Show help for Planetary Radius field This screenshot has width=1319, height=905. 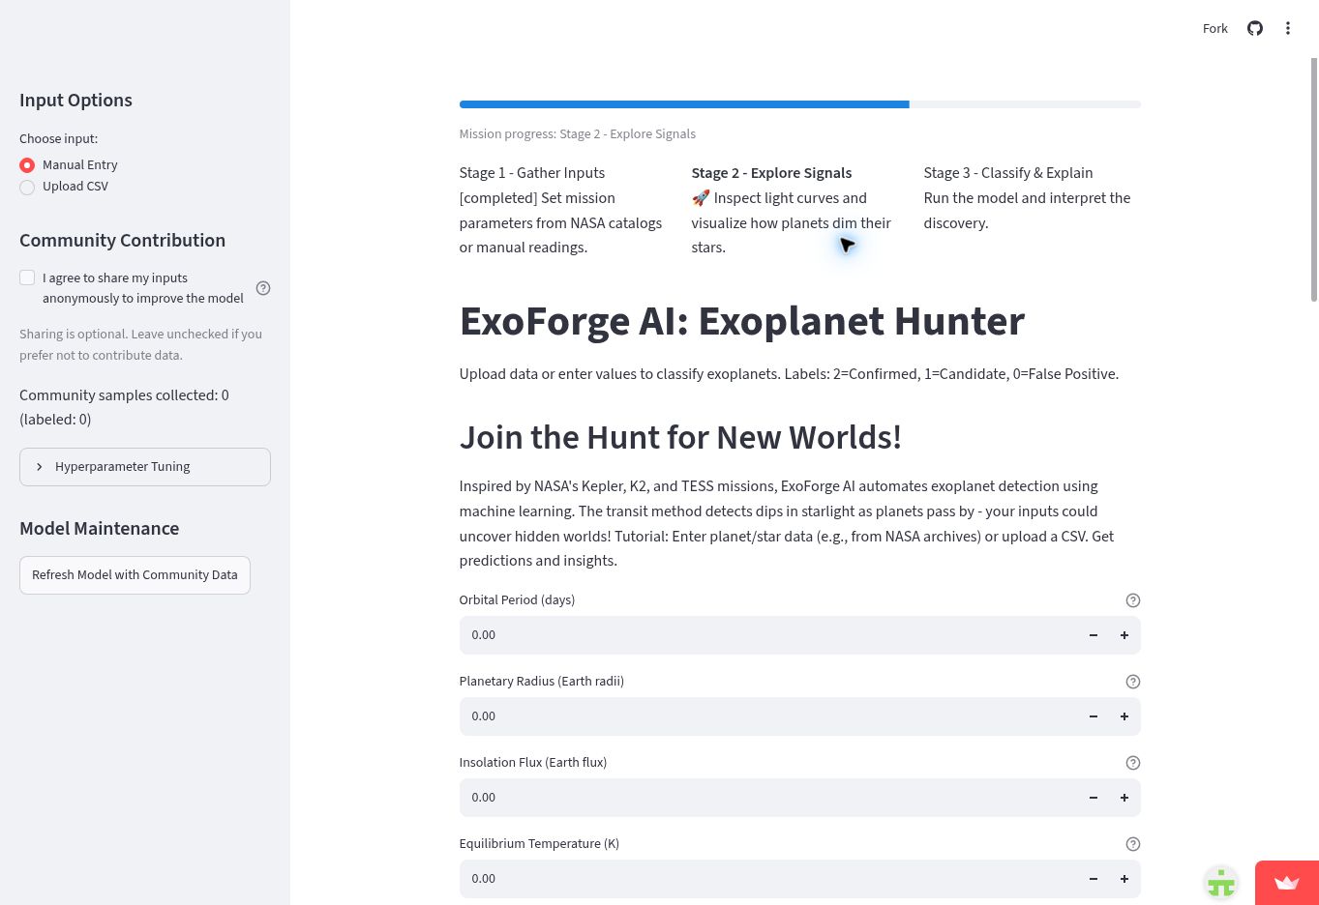point(1133,682)
